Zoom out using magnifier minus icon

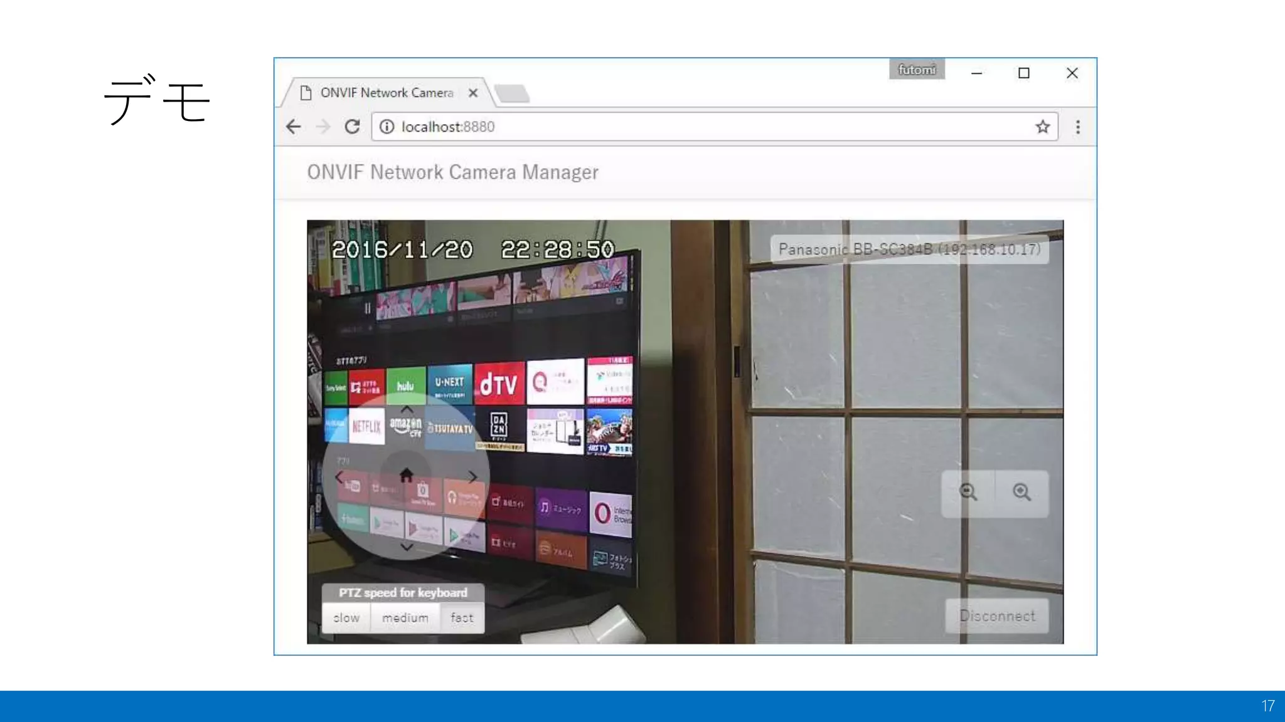(968, 493)
